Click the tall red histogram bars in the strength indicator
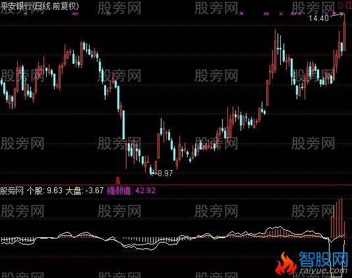The height and width of the screenshot is (278, 352). click(337, 218)
